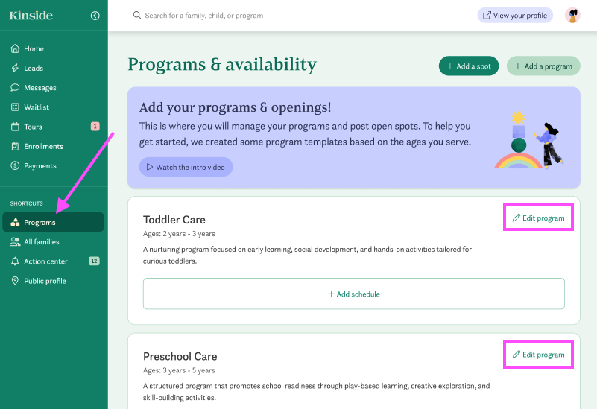Click the Action center bell icon
The image size is (597, 409).
tap(15, 261)
